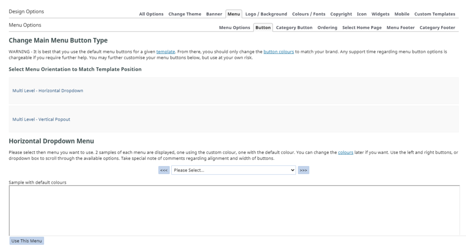The height and width of the screenshot is (248, 466).
Task: Open the Please Select menu dropdown
Action: [233, 170]
